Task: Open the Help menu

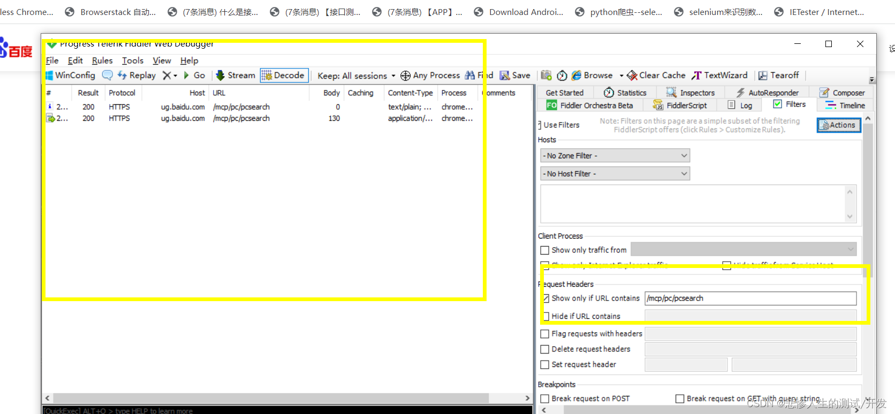Action: [189, 60]
